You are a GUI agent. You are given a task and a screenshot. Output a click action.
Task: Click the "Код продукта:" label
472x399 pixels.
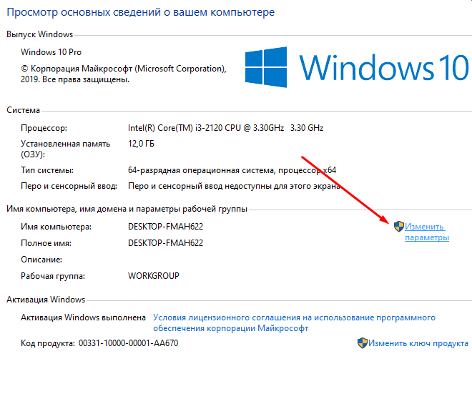(x=48, y=343)
